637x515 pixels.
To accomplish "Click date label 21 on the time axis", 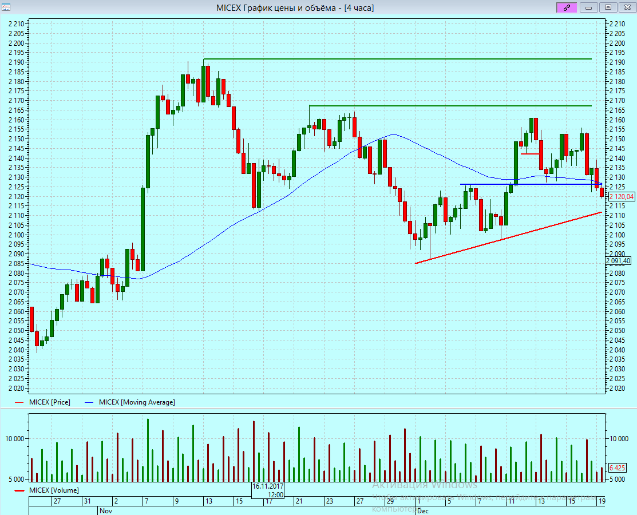I will tap(299, 501).
